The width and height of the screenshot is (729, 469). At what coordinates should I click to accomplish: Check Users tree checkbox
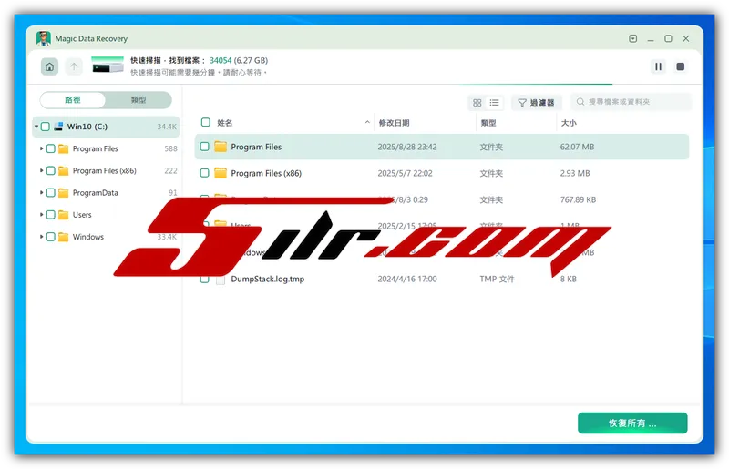point(51,215)
